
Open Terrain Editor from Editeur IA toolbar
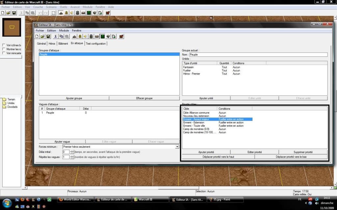click(74, 36)
